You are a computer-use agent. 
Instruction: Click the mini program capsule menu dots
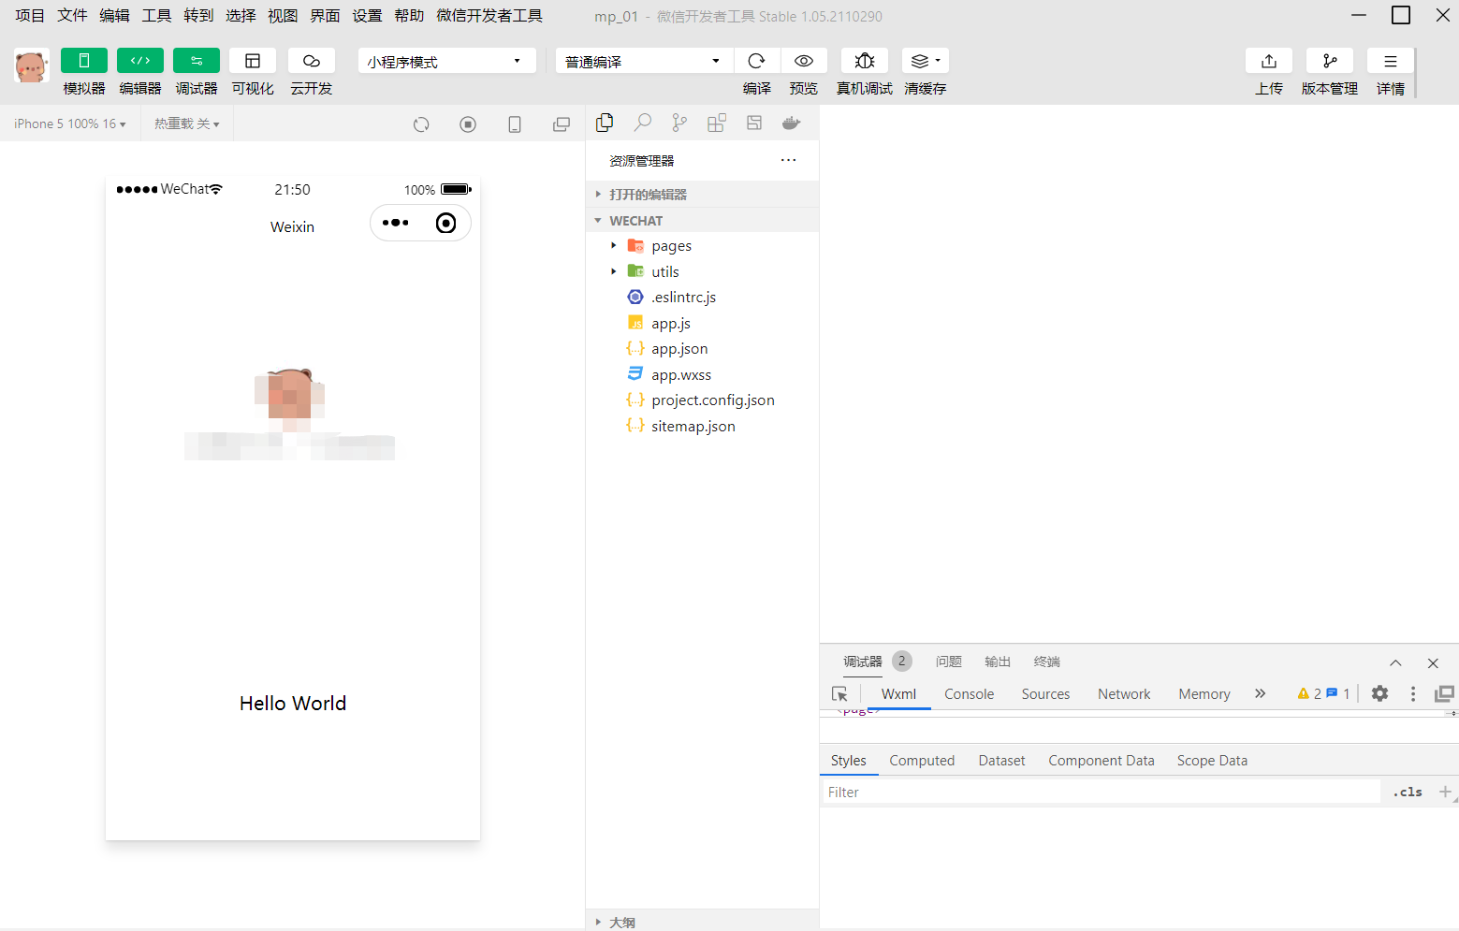click(x=396, y=223)
